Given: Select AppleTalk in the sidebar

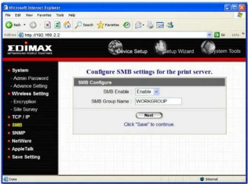Looking at the screenshot, I should coord(23,149).
